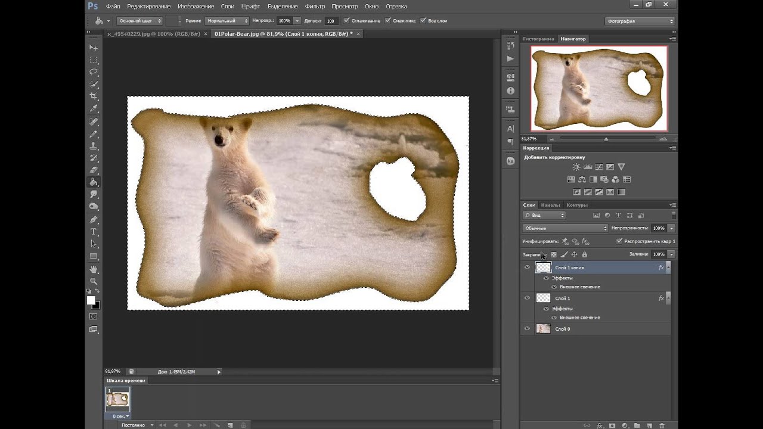Open the Непрозр. 100% arrow in options bar
Image resolution: width=763 pixels, height=429 pixels.
click(297, 21)
